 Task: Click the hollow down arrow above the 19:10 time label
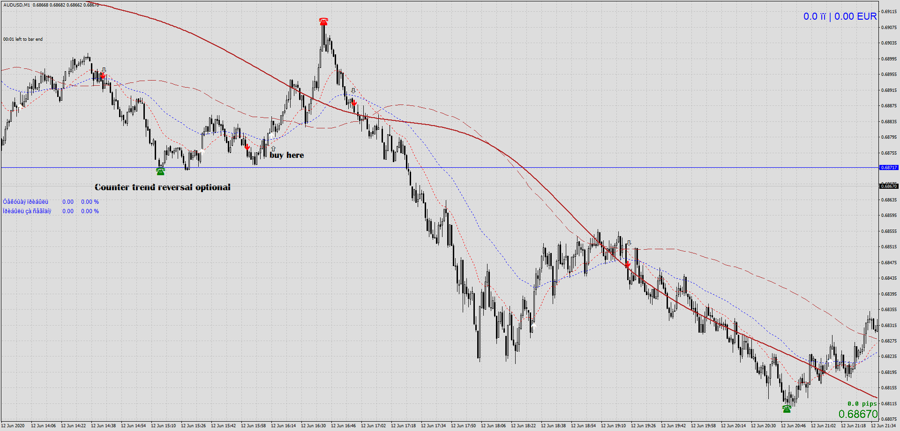pos(629,243)
